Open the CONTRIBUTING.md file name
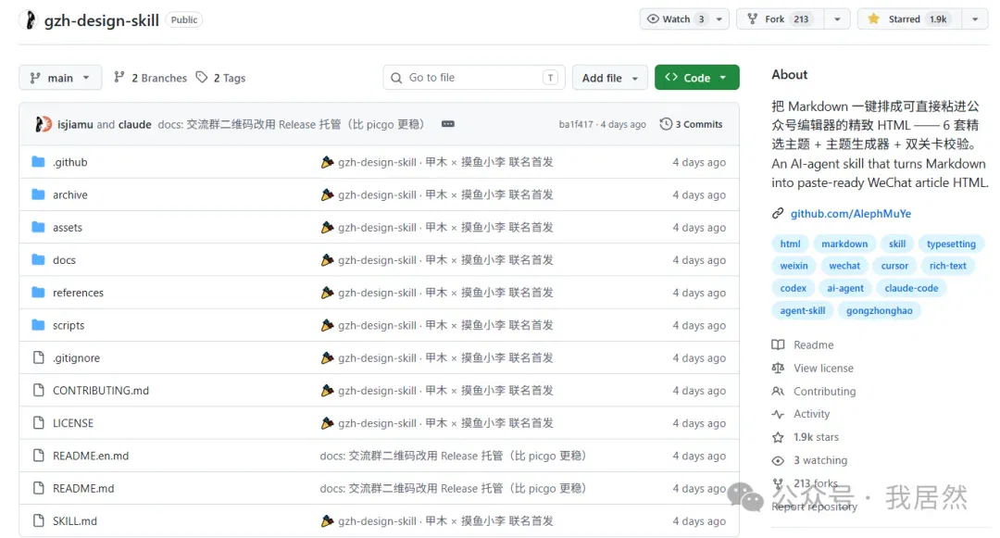The image size is (1000, 538). click(101, 390)
